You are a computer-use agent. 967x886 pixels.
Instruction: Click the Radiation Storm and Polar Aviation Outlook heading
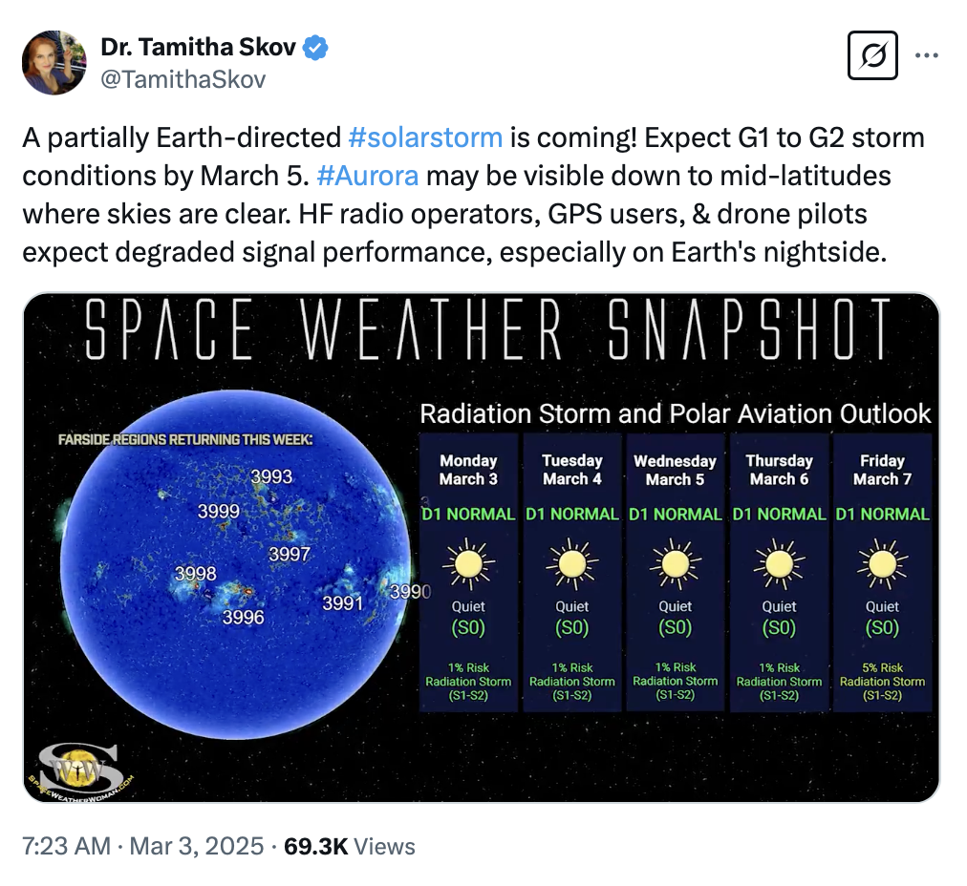coord(675,413)
